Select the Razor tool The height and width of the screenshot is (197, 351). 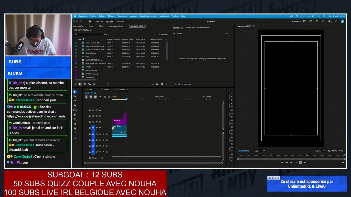tap(75, 106)
